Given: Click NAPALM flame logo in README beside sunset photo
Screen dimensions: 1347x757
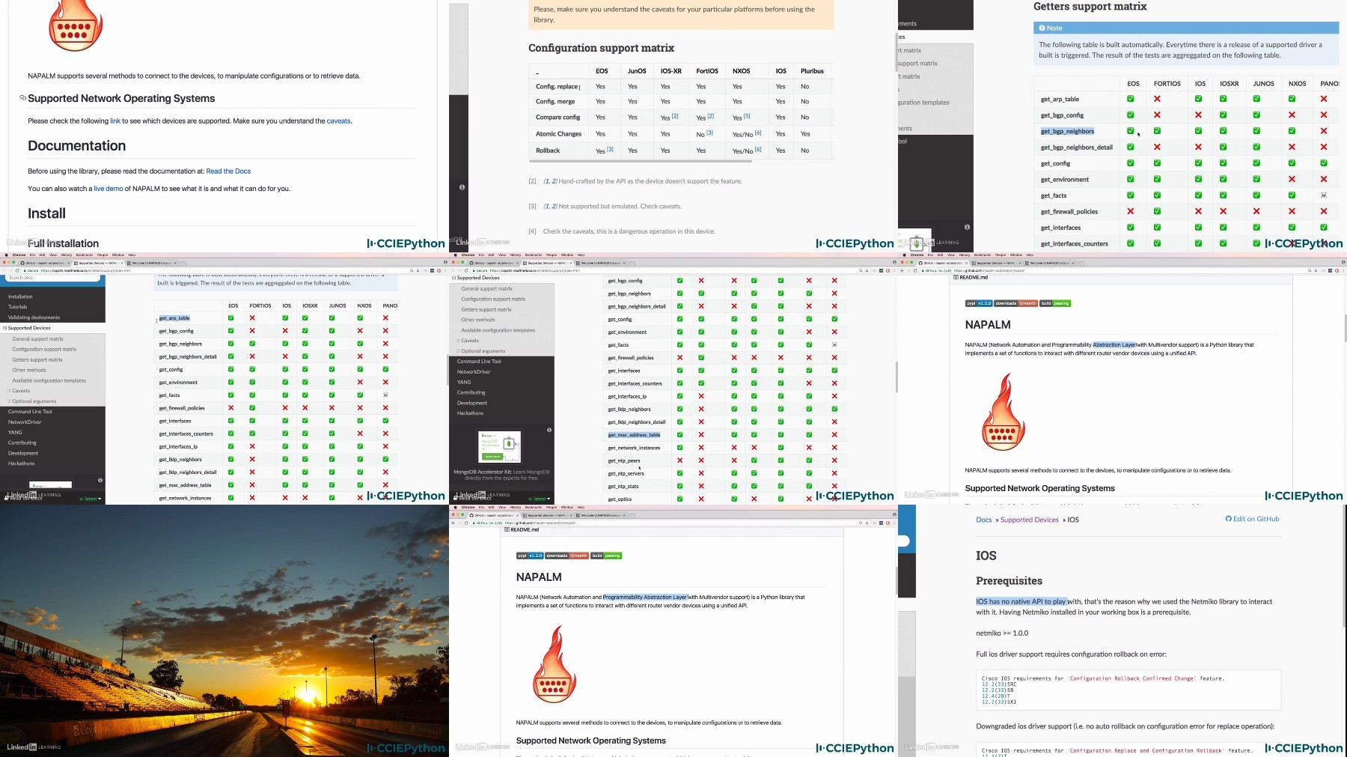Looking at the screenshot, I should coord(555,664).
